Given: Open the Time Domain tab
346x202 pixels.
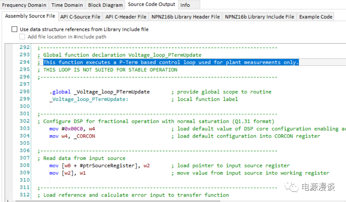Looking at the screenshot, I should 67,5.
